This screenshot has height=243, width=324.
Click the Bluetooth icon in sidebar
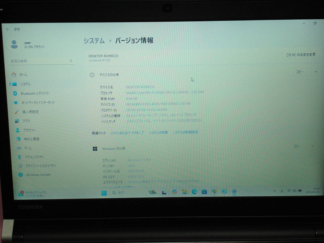[15, 93]
